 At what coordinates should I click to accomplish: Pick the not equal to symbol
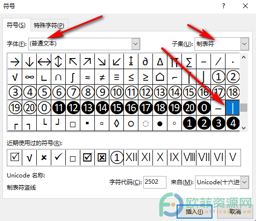(102, 77)
